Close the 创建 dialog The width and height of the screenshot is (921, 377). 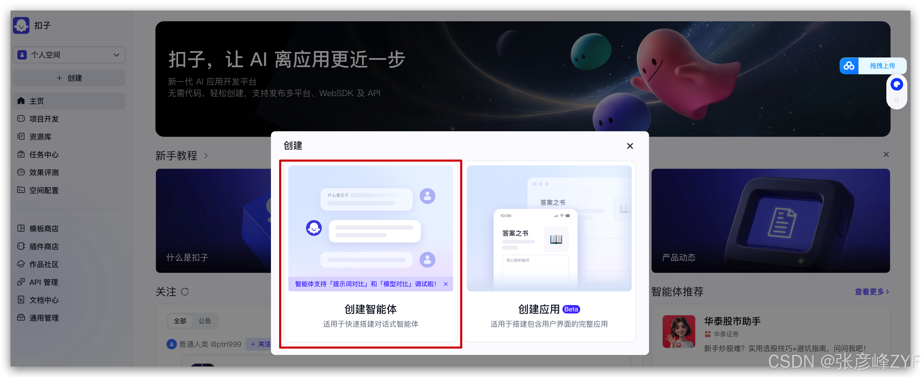[630, 146]
